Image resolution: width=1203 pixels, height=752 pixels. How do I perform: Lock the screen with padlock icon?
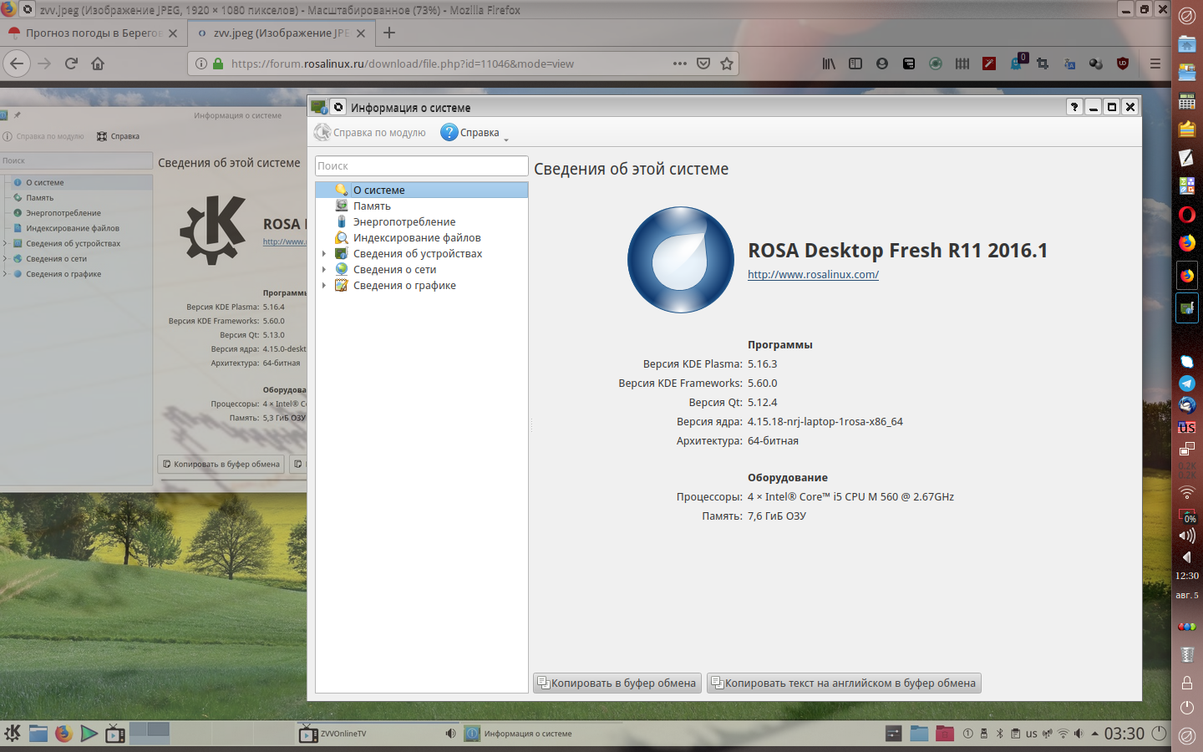point(1187,683)
